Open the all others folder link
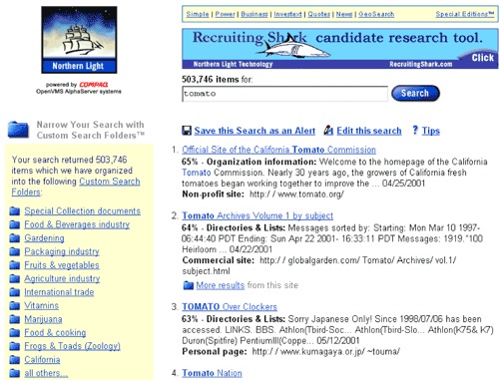Image resolution: width=499 pixels, height=380 pixels. (46, 373)
